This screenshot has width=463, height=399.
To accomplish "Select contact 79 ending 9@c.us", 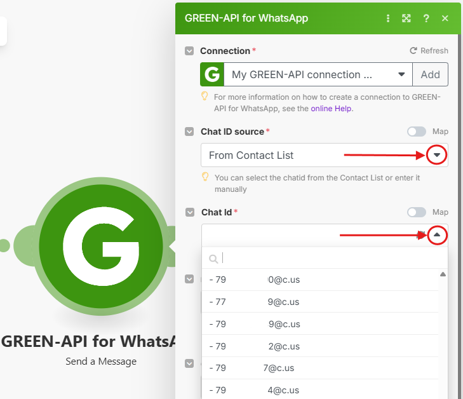I will pyautogui.click(x=320, y=324).
